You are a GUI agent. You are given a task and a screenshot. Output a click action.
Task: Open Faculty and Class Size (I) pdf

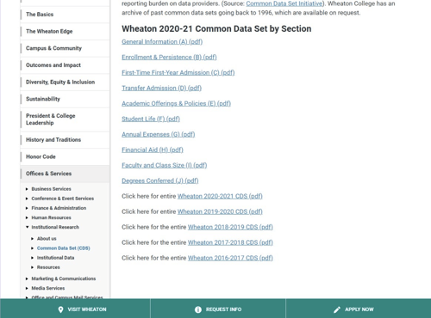[x=164, y=166]
